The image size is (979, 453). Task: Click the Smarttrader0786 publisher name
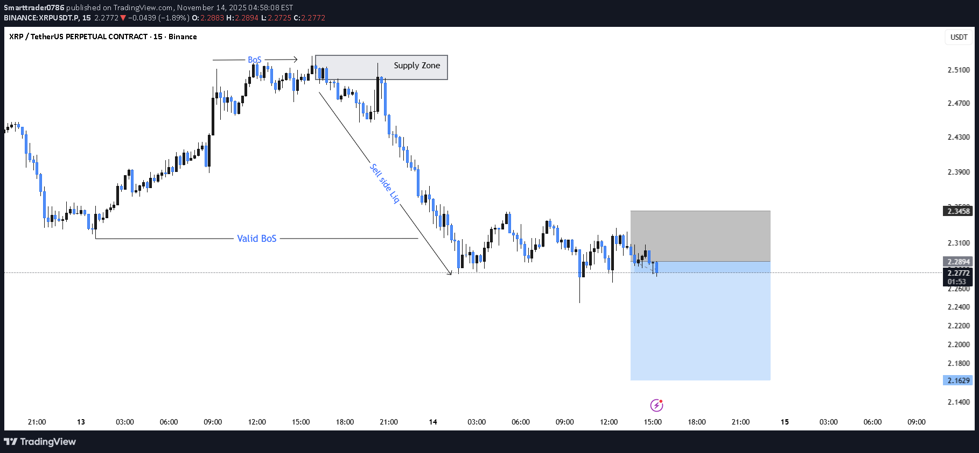tap(34, 8)
